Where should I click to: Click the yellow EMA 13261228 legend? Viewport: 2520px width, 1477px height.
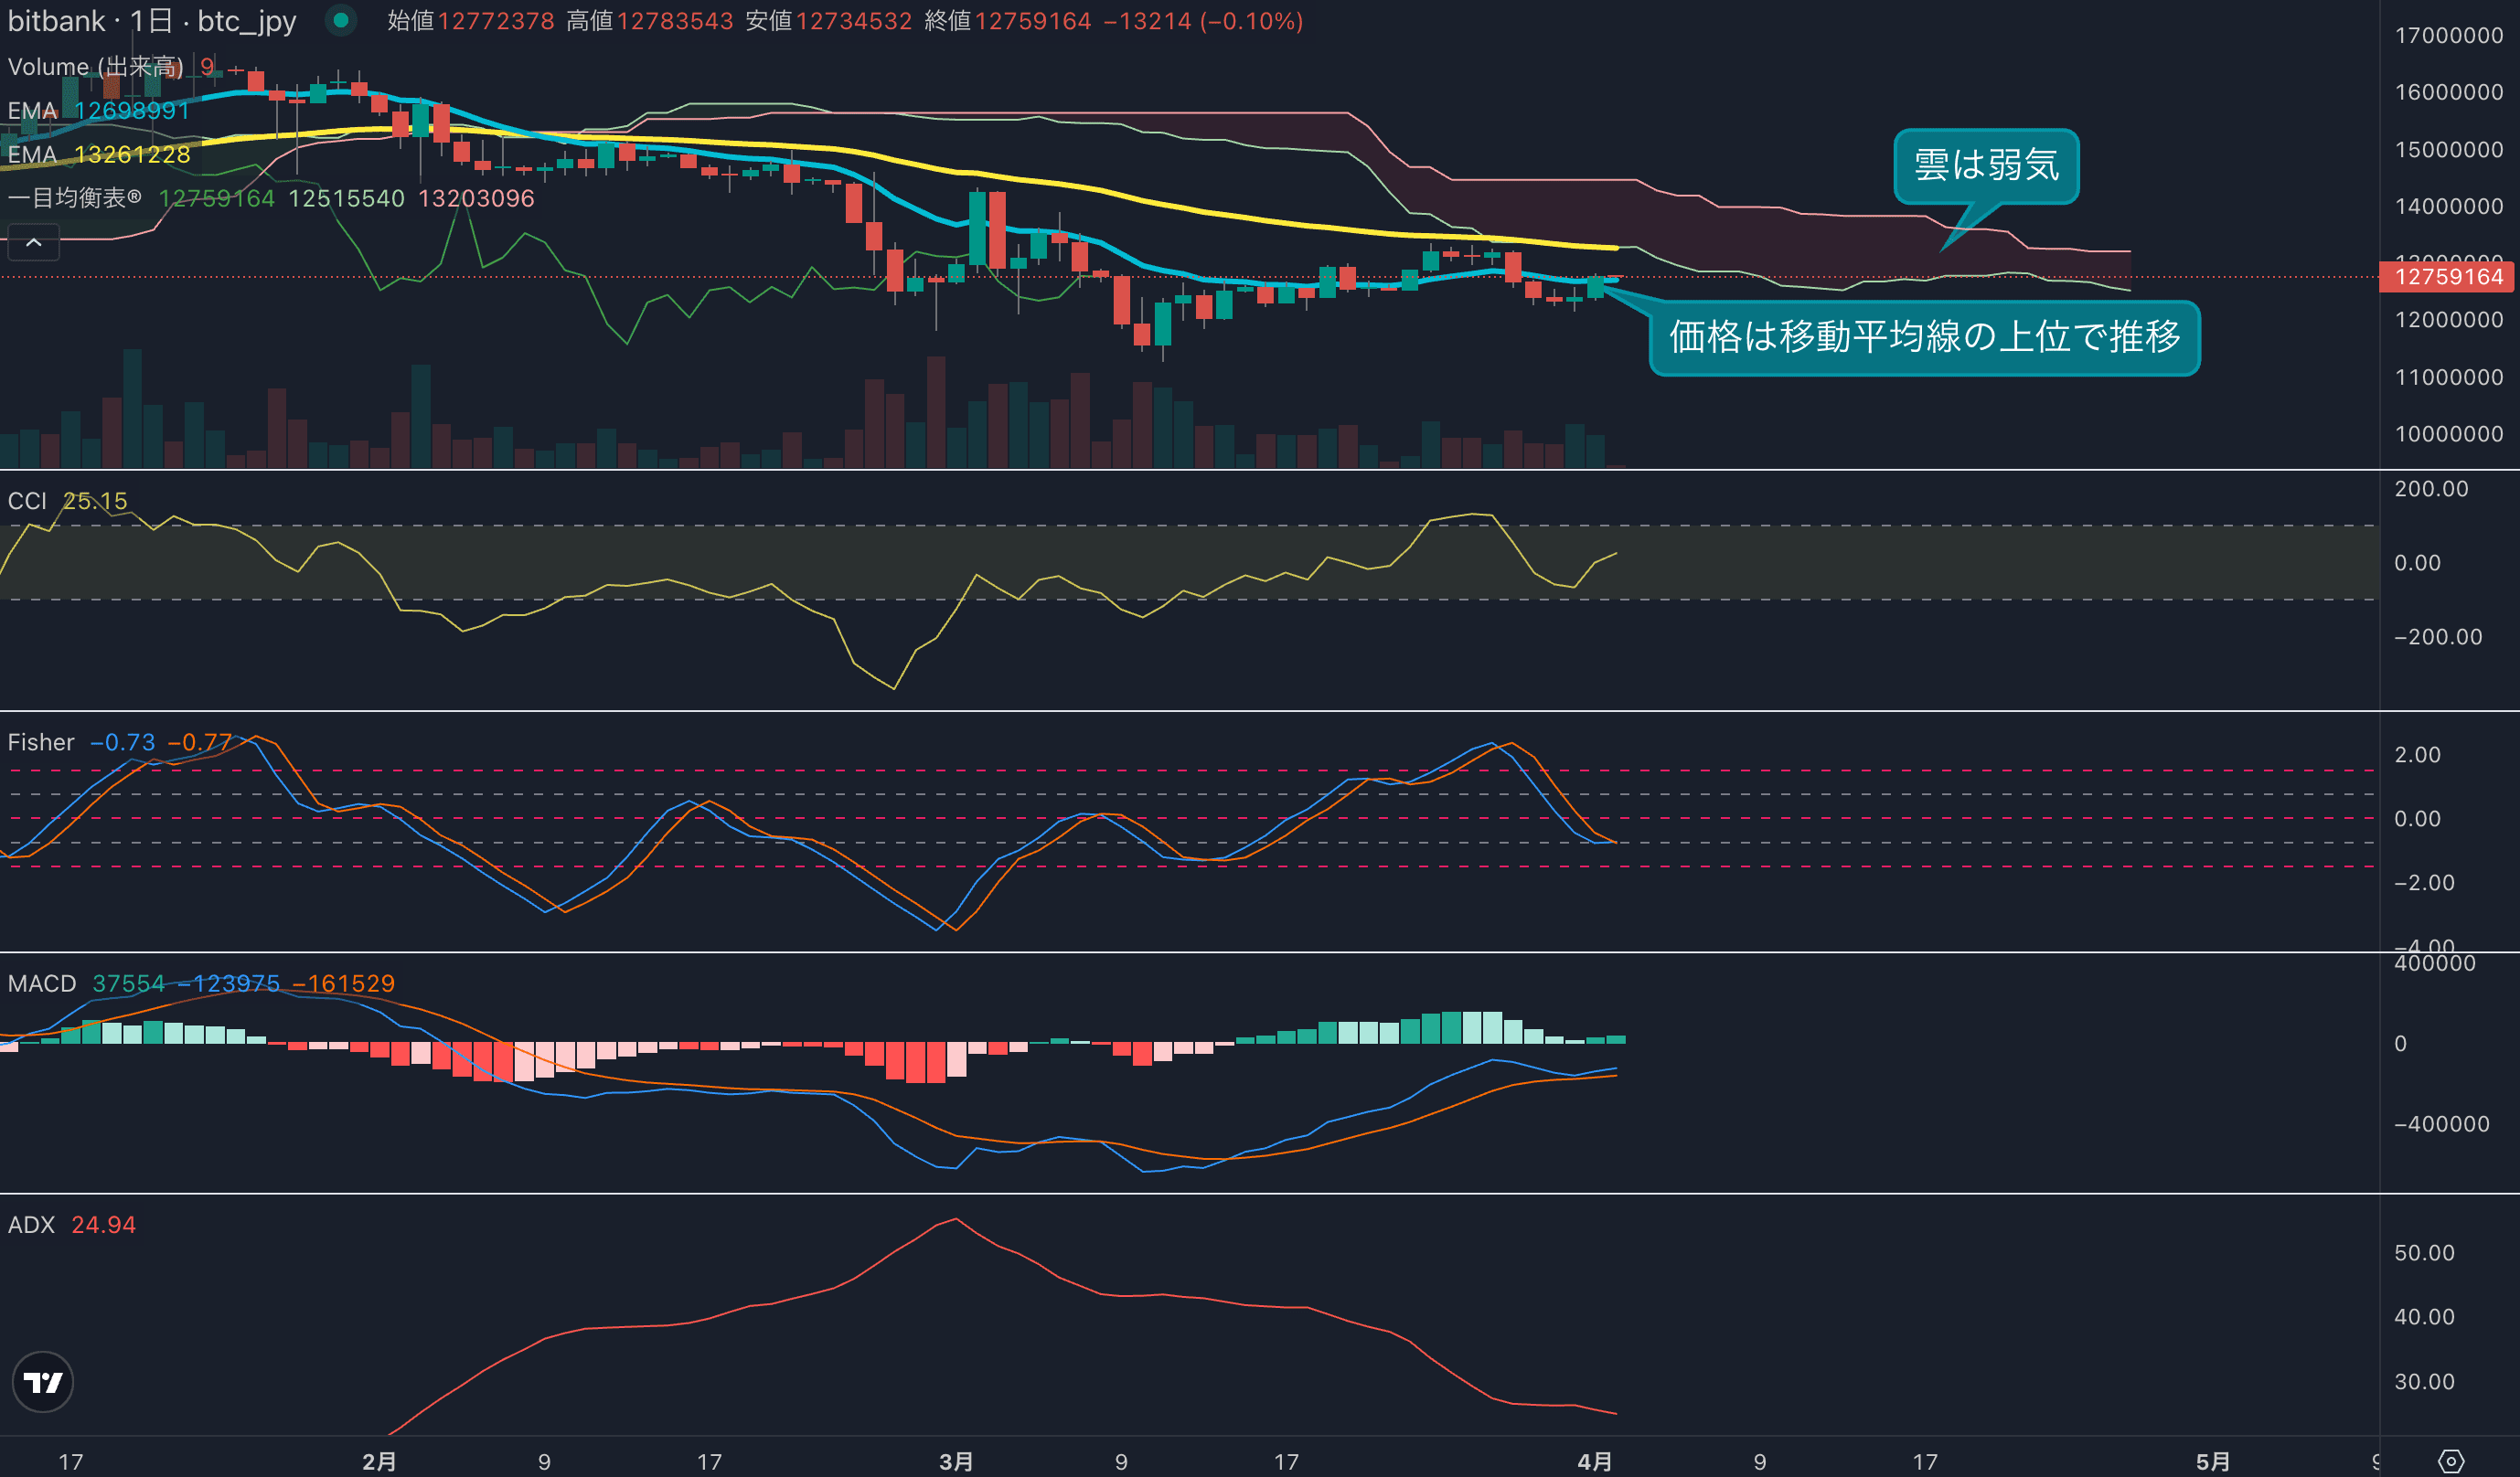point(98,154)
